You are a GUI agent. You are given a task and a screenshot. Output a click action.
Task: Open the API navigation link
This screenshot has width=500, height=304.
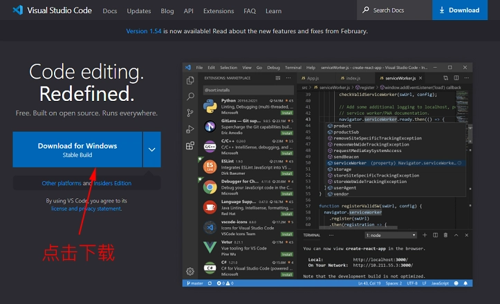pyautogui.click(x=189, y=11)
